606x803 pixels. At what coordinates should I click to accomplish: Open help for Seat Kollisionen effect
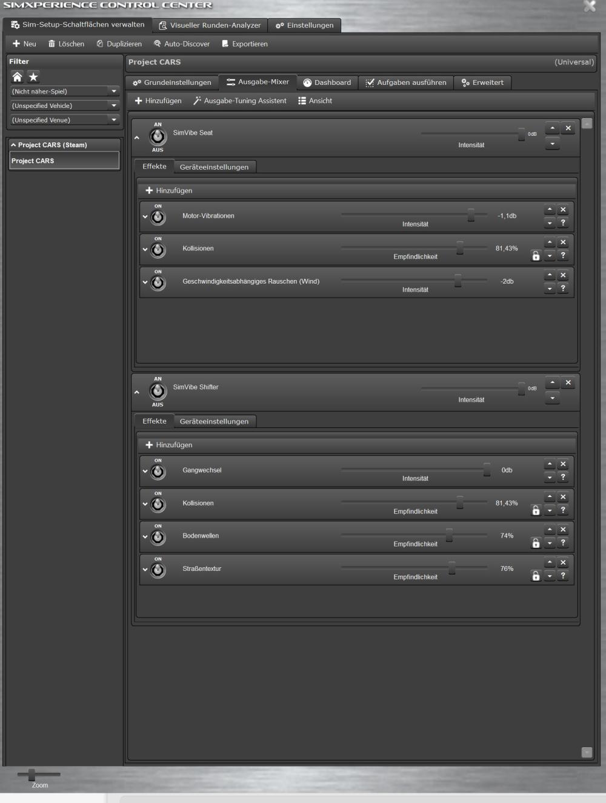(x=563, y=256)
